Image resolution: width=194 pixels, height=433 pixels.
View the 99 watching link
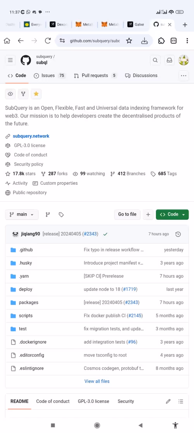pyautogui.click(x=89, y=174)
